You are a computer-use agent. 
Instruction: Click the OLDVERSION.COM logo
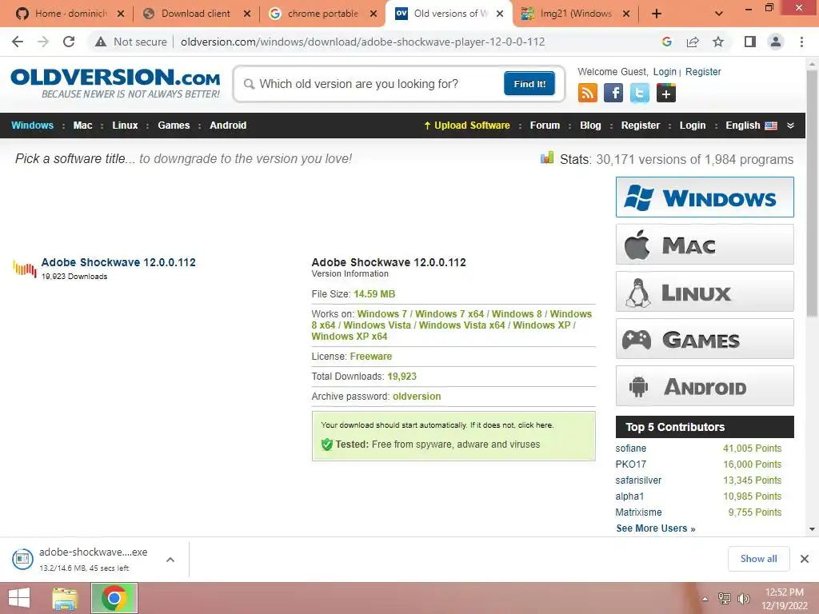[115, 83]
